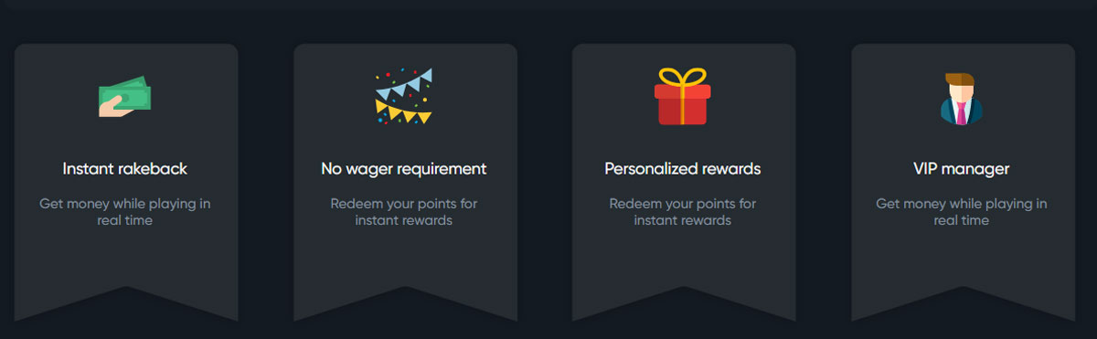This screenshot has width=1097, height=339.
Task: Select the No wager requirement title
Action: [x=404, y=169]
